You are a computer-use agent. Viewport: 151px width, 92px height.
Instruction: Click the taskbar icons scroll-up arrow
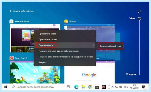click(109, 85)
